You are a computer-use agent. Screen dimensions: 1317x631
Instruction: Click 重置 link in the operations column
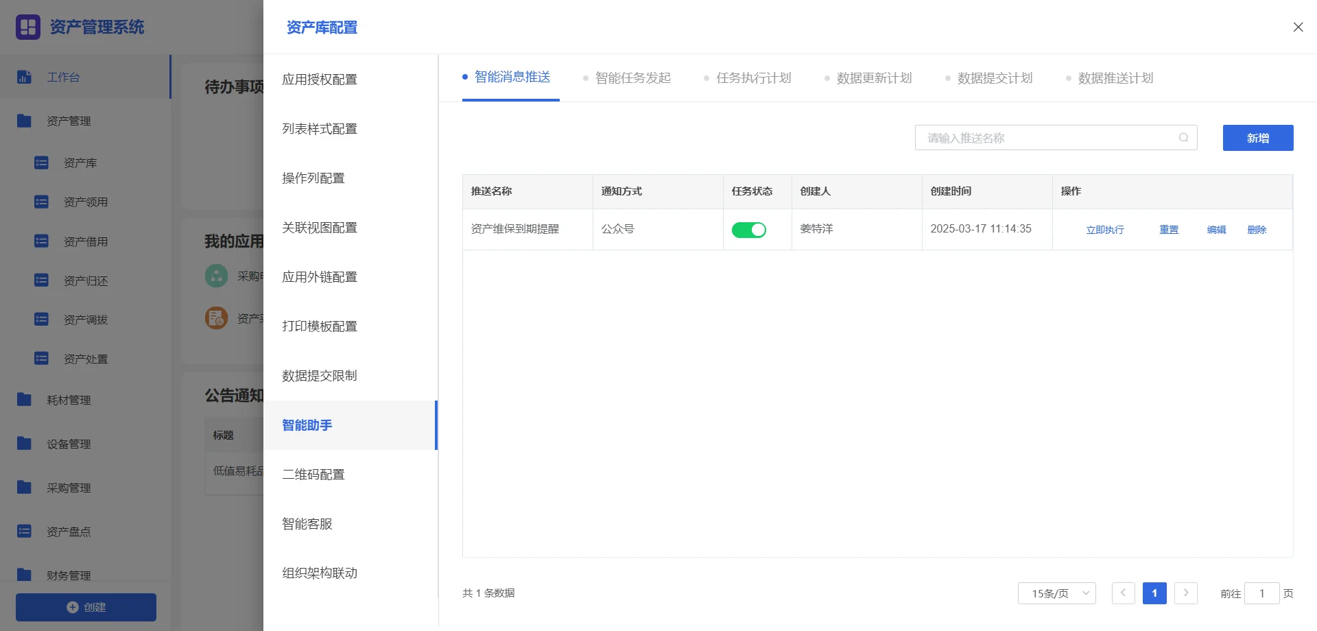[x=1169, y=230]
